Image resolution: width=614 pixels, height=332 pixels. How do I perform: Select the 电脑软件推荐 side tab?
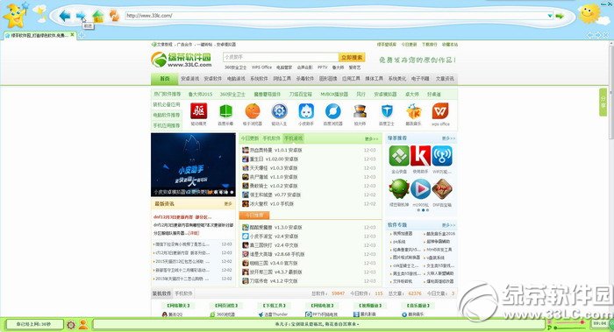pos(167,116)
